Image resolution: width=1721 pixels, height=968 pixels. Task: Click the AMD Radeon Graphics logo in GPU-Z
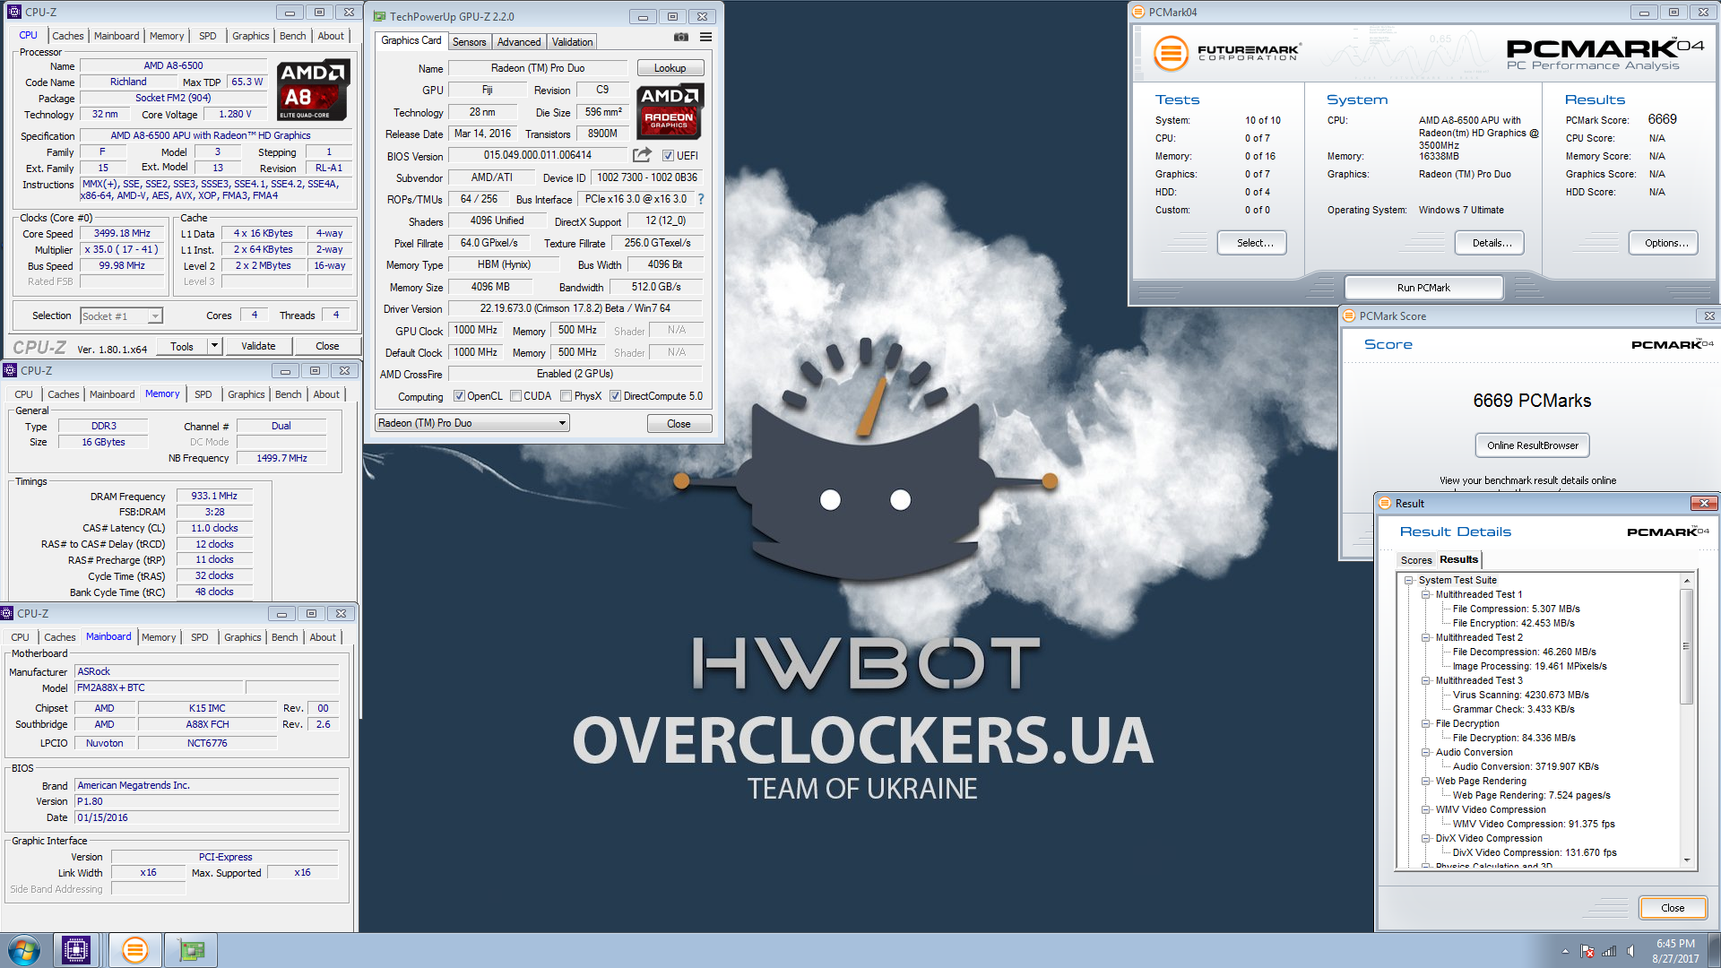click(670, 111)
